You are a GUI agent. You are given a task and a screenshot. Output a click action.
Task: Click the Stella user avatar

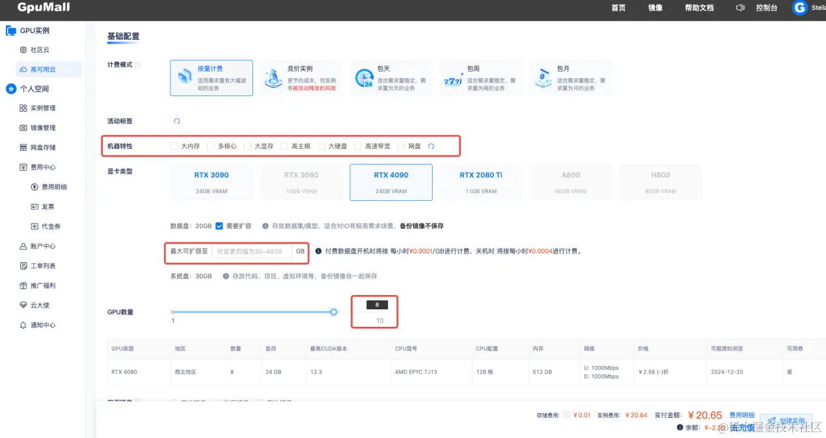[x=799, y=8]
